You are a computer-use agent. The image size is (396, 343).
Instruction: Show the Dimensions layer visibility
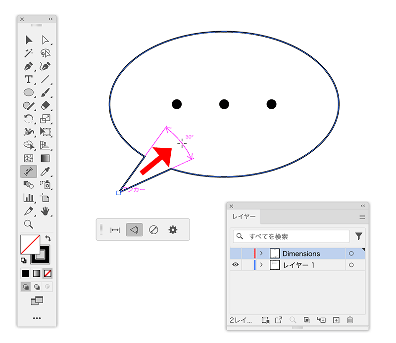[236, 254]
